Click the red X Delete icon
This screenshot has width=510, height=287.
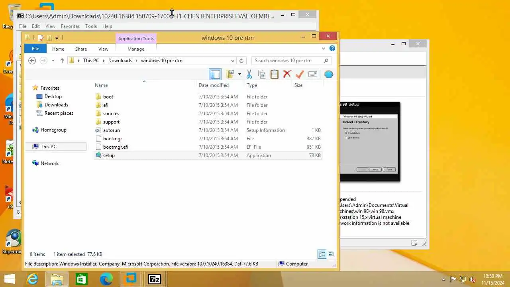287,74
